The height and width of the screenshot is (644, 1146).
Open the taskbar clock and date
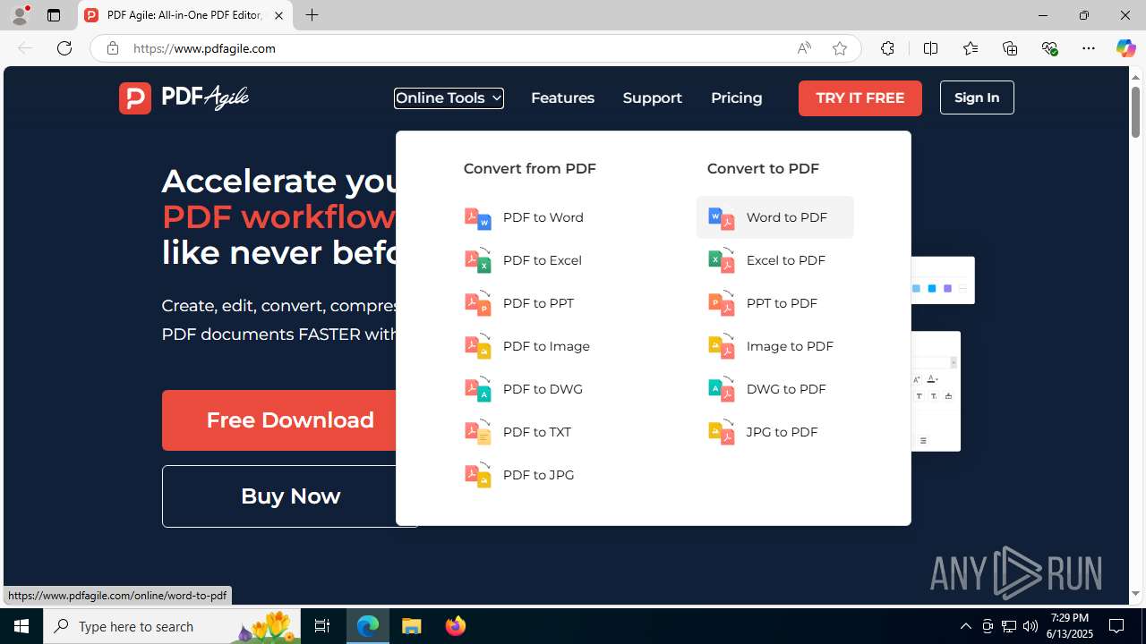click(1071, 626)
